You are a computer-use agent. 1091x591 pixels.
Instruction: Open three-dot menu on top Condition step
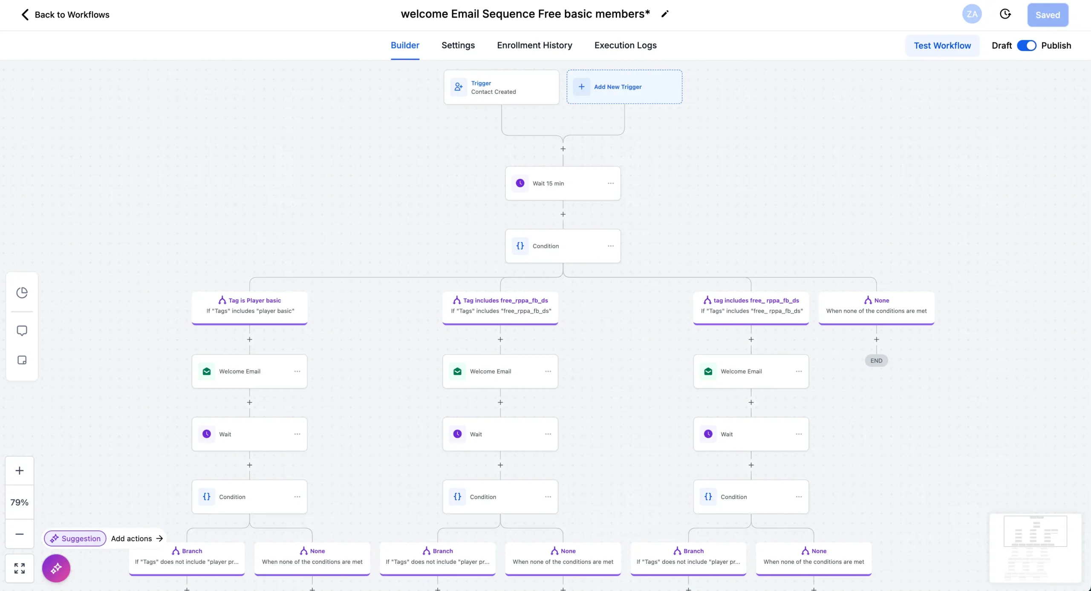pos(611,246)
